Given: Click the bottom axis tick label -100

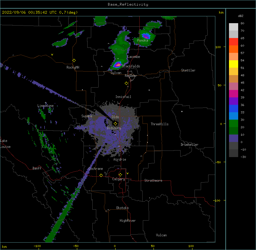Looking at the screenshot, I should pos(37,246).
